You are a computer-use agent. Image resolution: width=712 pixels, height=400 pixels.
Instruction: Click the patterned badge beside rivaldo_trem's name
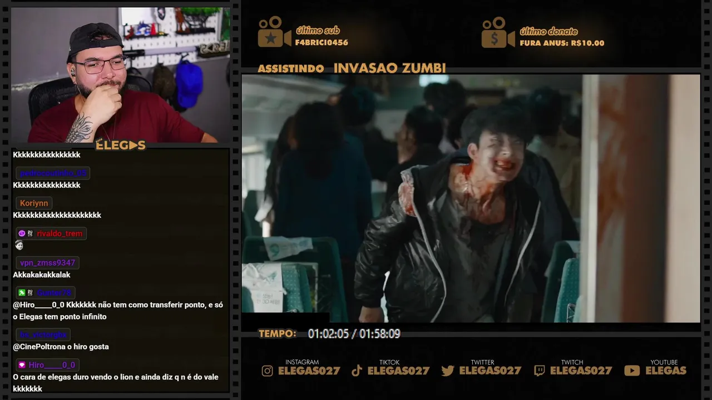tap(30, 233)
